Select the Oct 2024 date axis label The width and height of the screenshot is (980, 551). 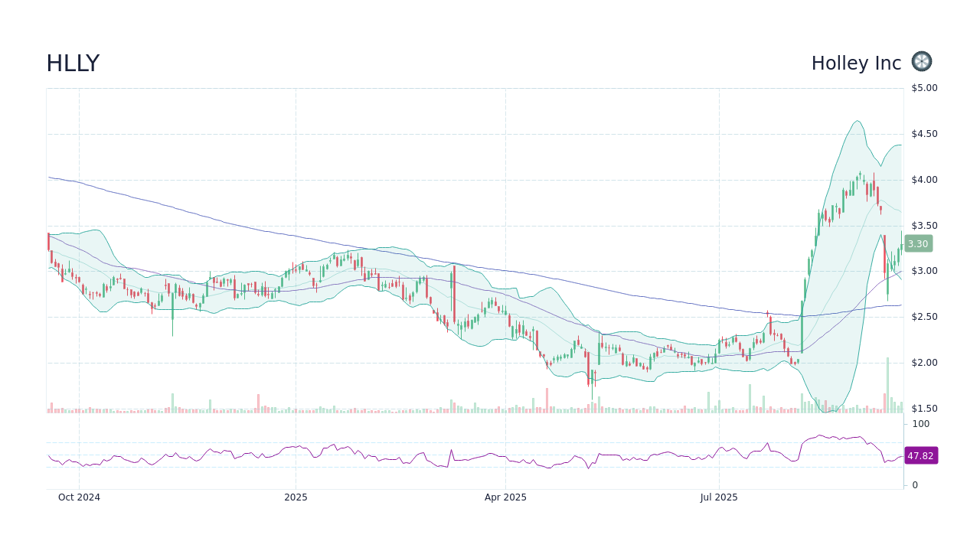coord(79,497)
